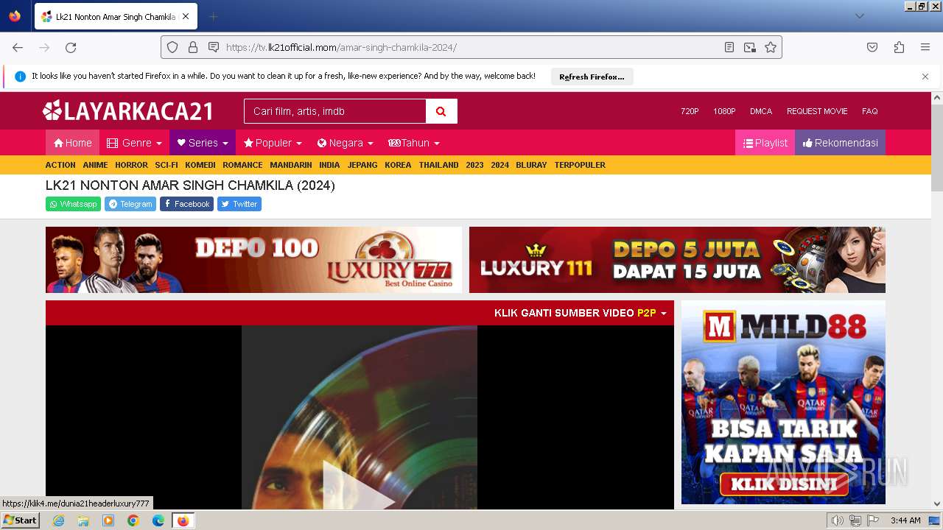The height and width of the screenshot is (530, 943).
Task: Open Microsoft Edge from the taskbar
Action: pos(158,520)
